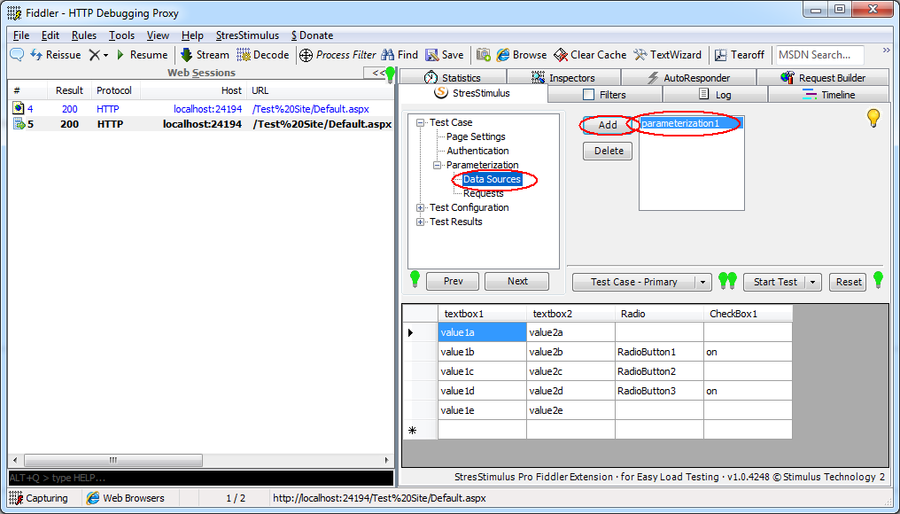The image size is (900, 514).
Task: Open the File menu
Action: (x=20, y=35)
